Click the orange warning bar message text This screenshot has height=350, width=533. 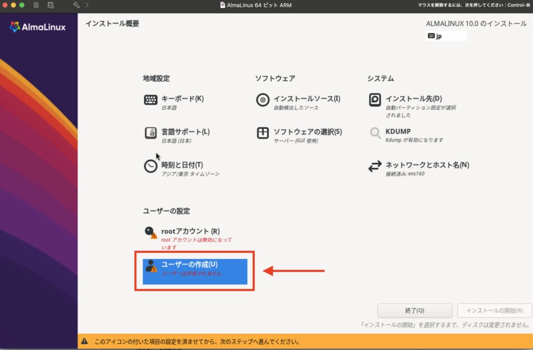point(197,342)
